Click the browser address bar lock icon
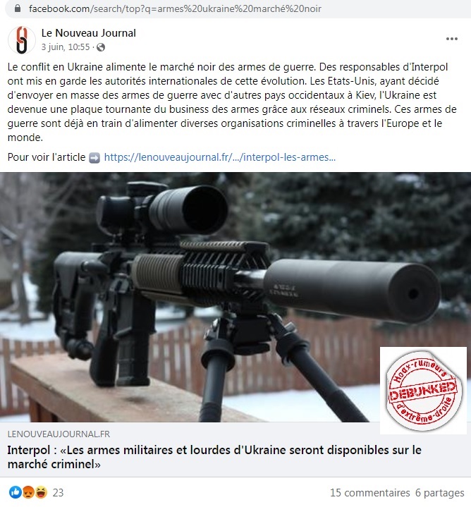 pos(18,8)
